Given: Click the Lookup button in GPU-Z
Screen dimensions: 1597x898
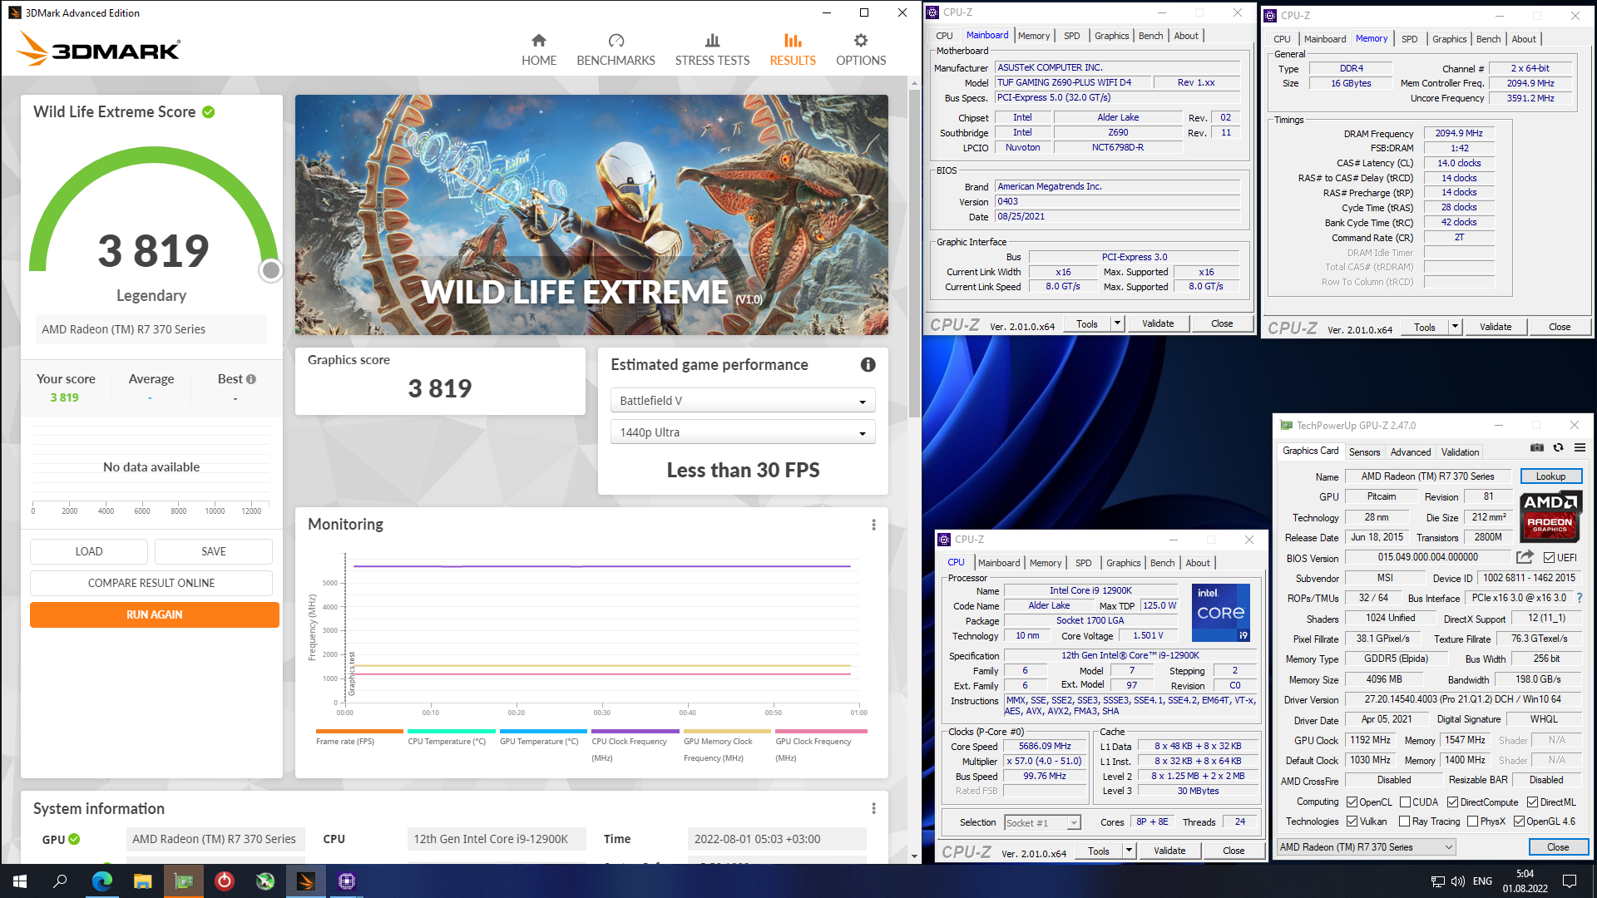Looking at the screenshot, I should (1550, 476).
